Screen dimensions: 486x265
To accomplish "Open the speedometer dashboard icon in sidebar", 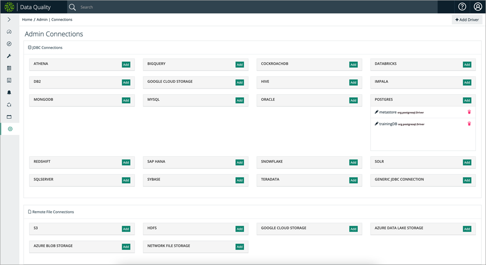I will [9, 32].
